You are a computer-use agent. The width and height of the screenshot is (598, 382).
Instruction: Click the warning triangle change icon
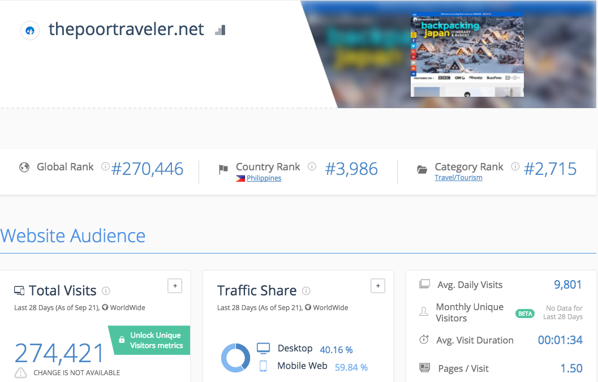pos(20,372)
